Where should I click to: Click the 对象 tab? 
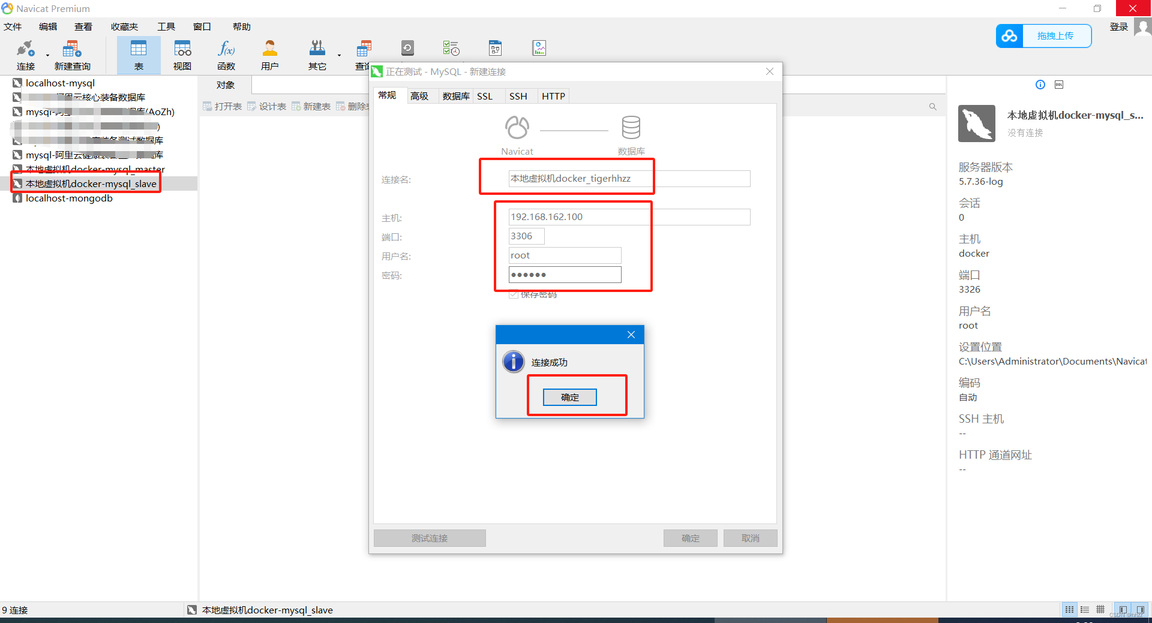(226, 85)
